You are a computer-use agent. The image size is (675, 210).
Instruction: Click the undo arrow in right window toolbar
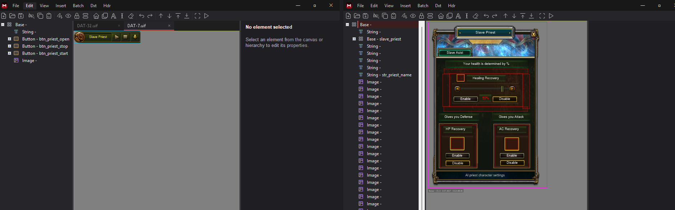coord(486,16)
